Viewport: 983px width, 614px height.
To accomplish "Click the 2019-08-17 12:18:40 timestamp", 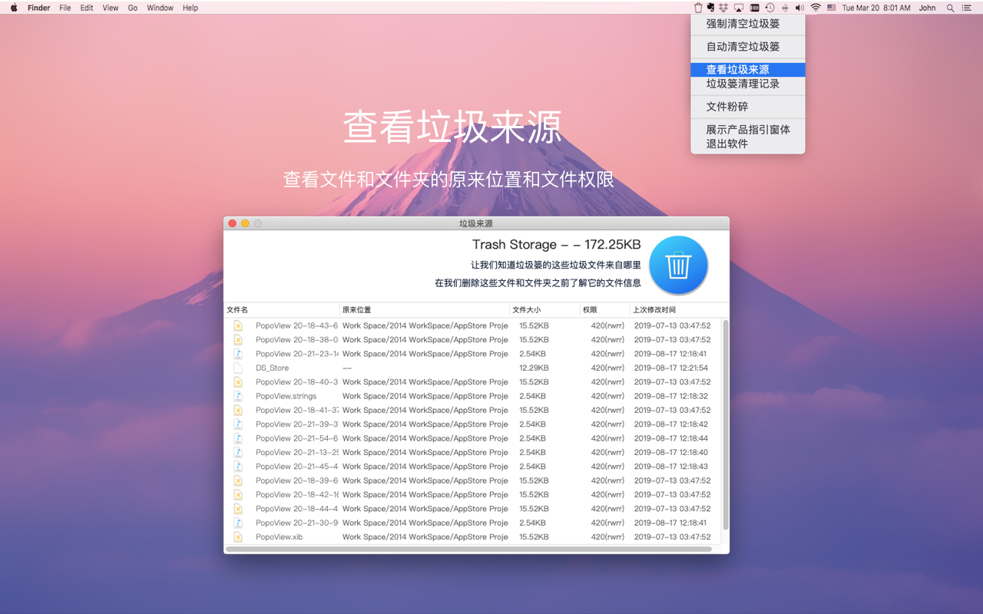I will point(671,452).
